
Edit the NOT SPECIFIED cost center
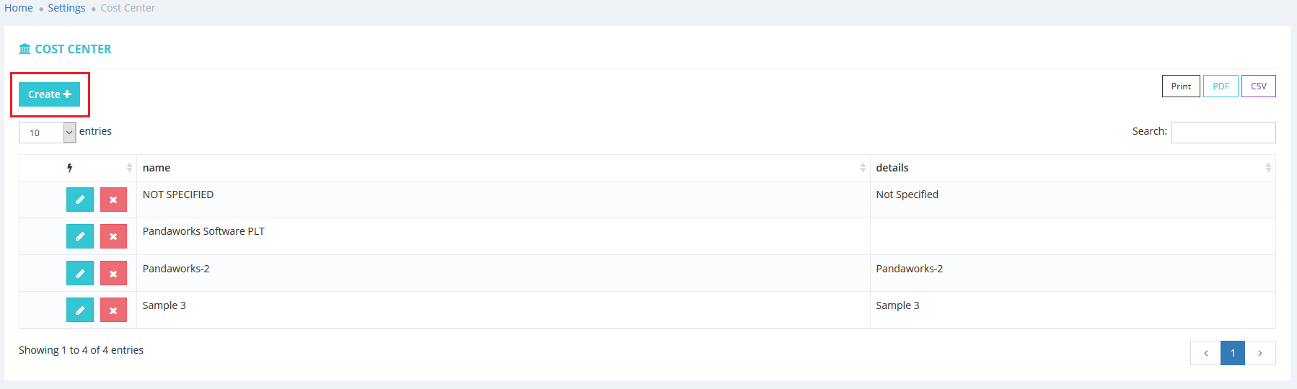pos(80,200)
